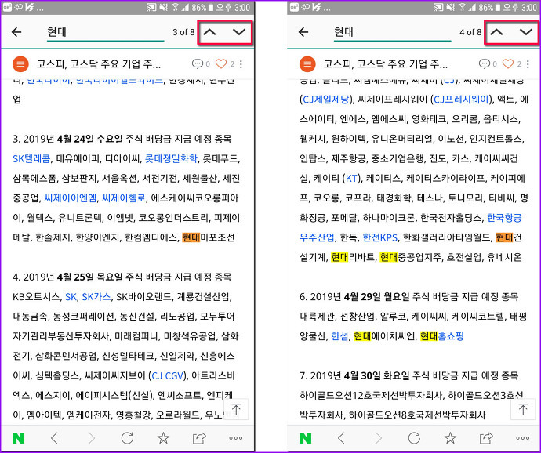Tap '3 of 8' match counter
The image size is (541, 453).
click(x=183, y=32)
